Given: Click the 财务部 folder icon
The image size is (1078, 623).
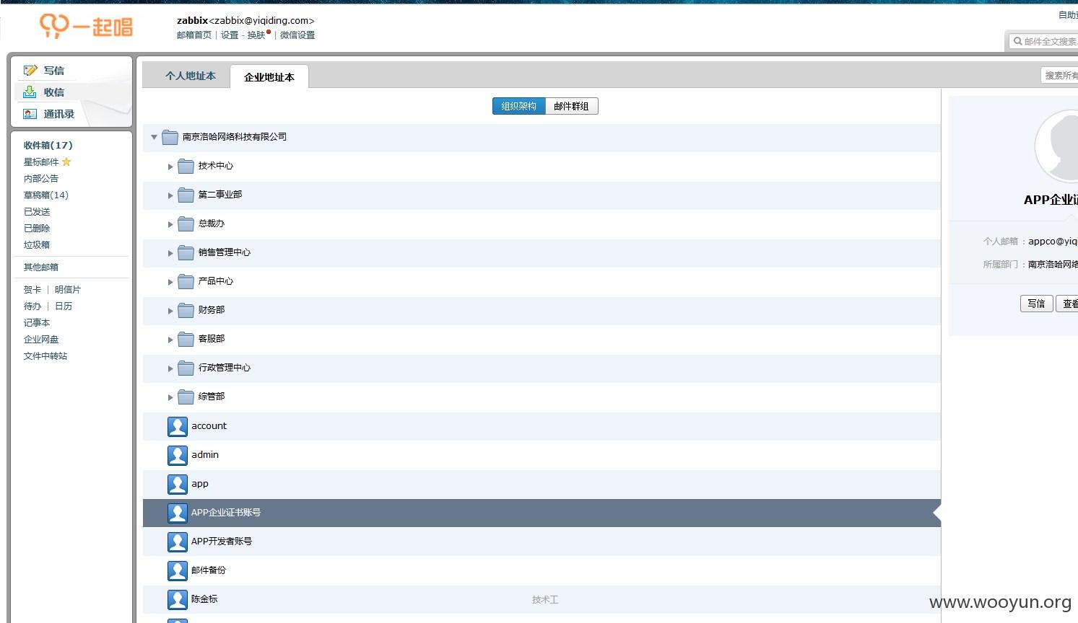Looking at the screenshot, I should point(186,310).
